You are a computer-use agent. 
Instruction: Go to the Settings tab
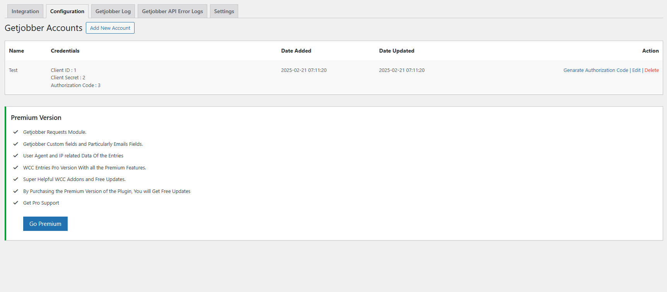224,11
